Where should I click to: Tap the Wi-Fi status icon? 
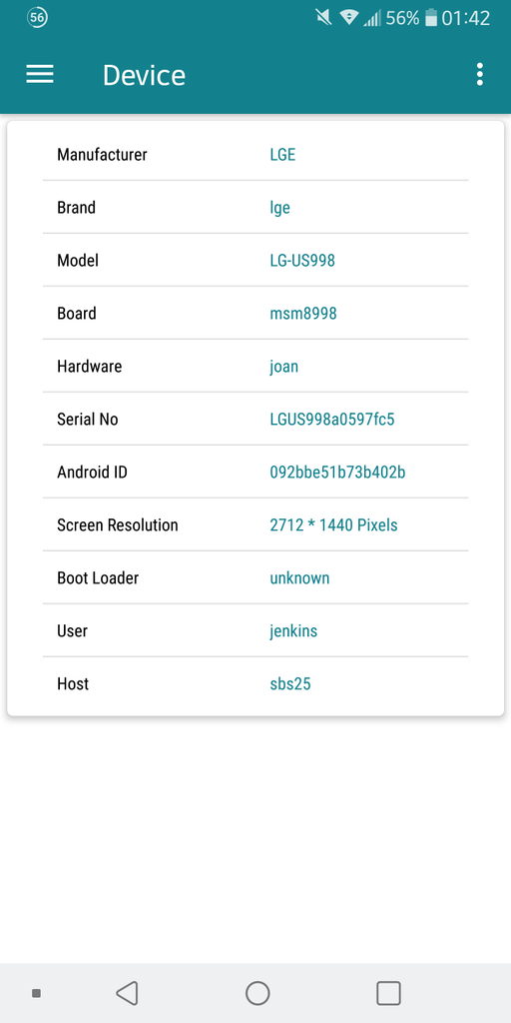click(349, 18)
